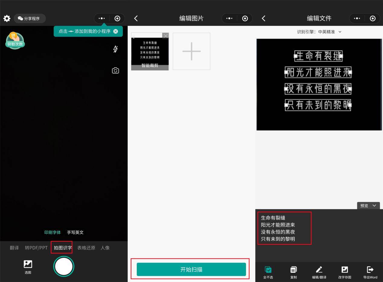Switch to the 表格还原 tab
383x282 pixels.
(x=86, y=248)
